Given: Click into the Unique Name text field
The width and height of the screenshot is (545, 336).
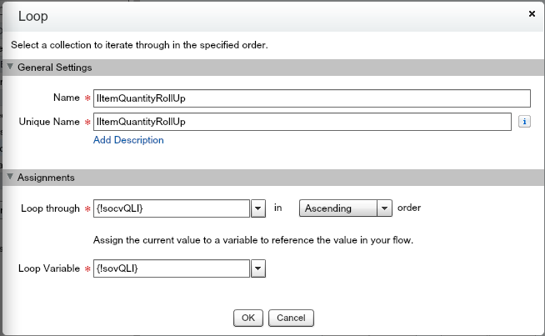Looking at the screenshot, I should point(302,122).
